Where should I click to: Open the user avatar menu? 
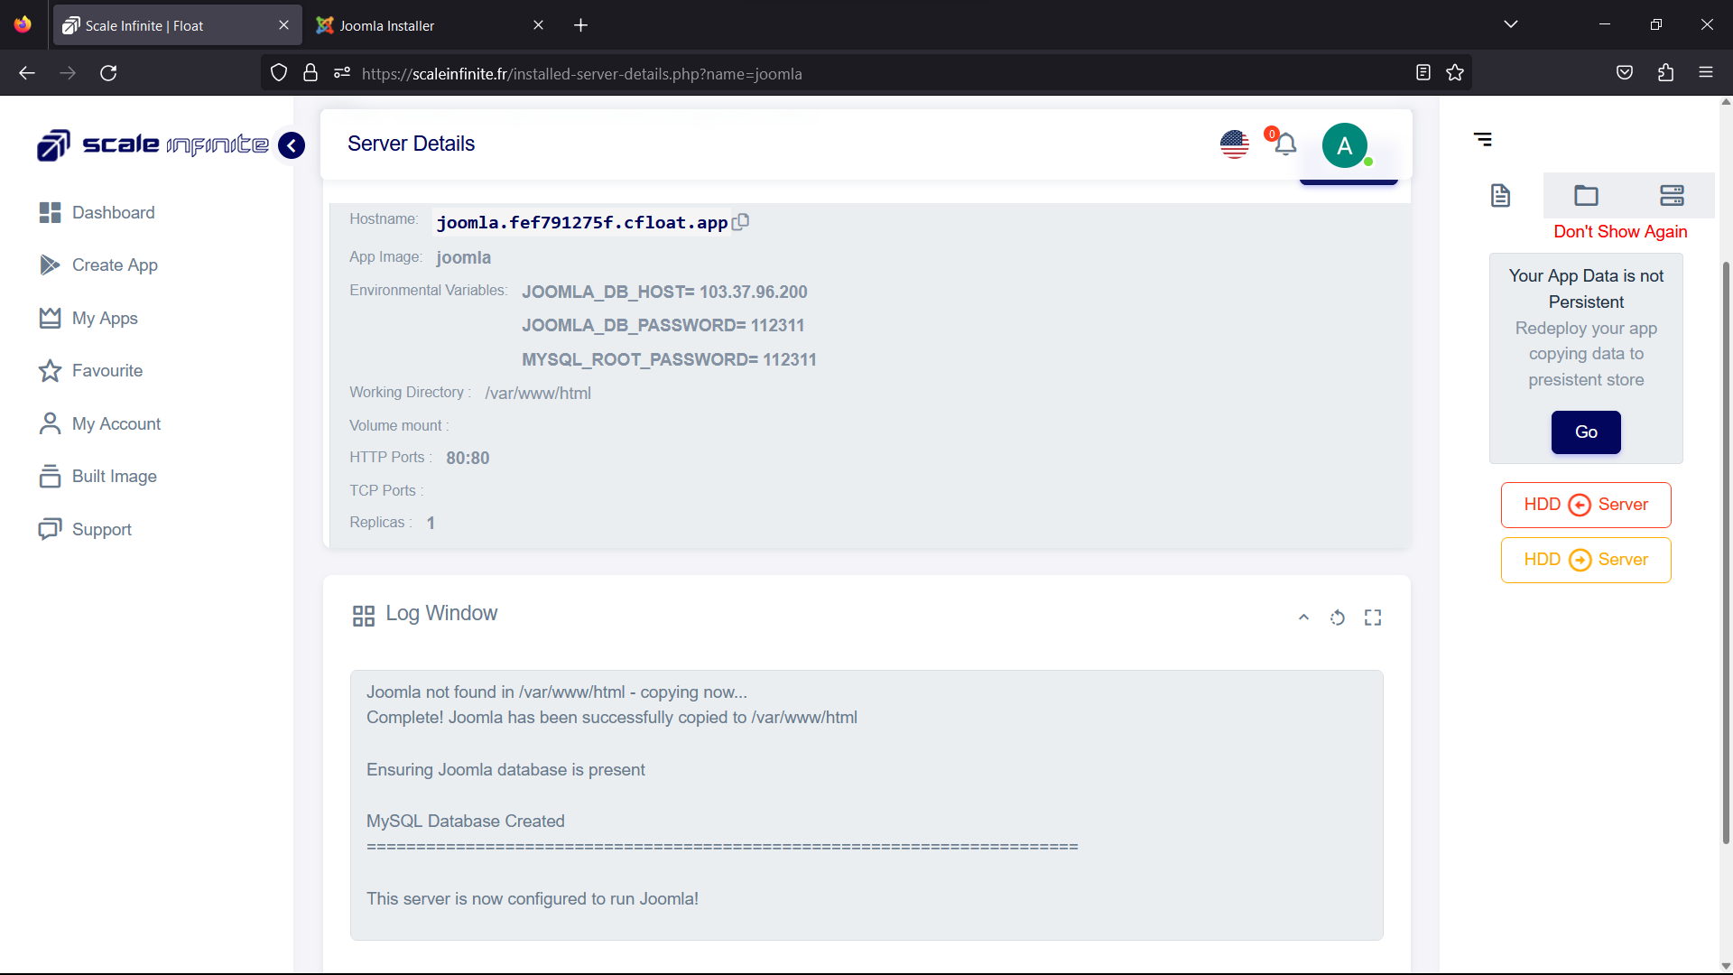click(1345, 145)
